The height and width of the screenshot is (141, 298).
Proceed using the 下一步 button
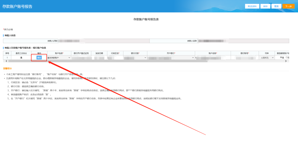(288, 6)
